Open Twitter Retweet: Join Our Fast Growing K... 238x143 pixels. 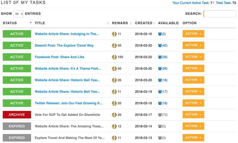(x=68, y=103)
